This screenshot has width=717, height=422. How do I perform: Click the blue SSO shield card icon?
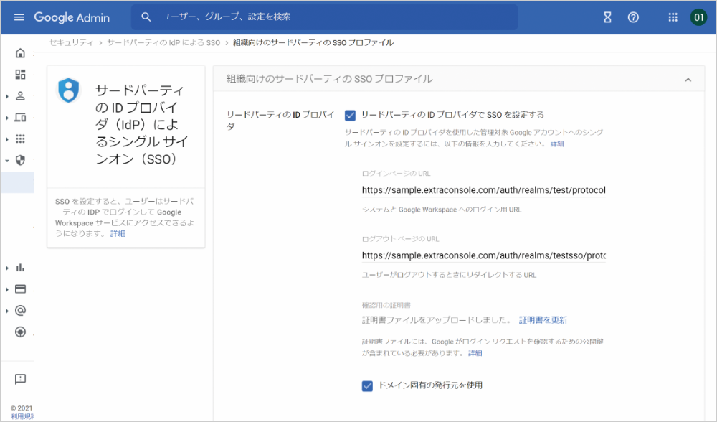point(69,90)
